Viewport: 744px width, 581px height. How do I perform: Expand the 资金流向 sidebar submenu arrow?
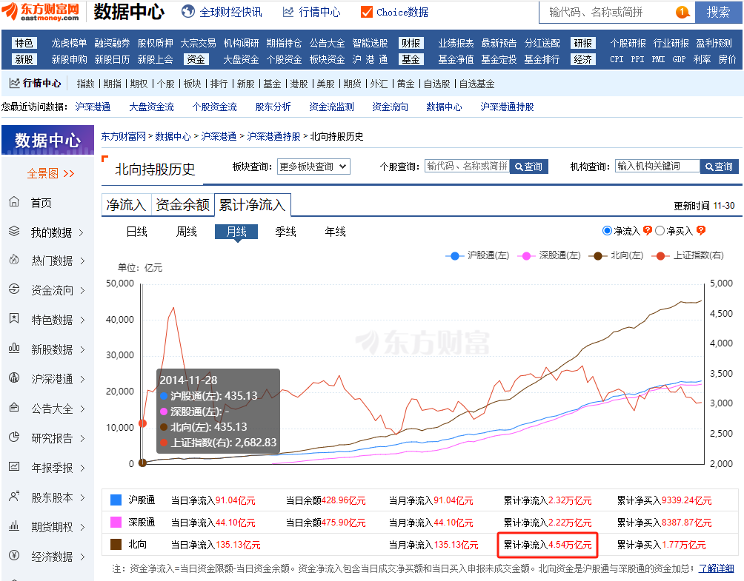[82, 291]
